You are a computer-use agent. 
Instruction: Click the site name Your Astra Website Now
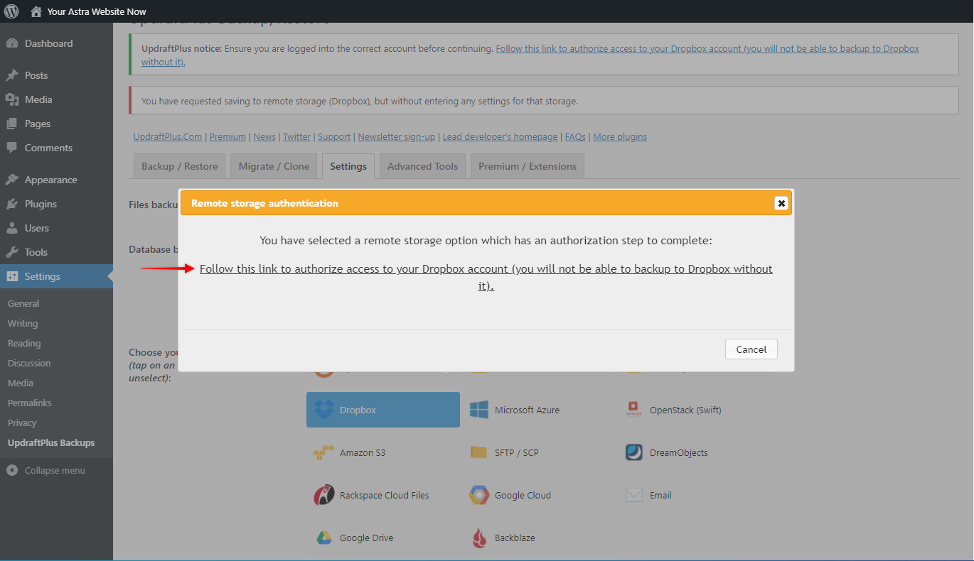(x=97, y=11)
